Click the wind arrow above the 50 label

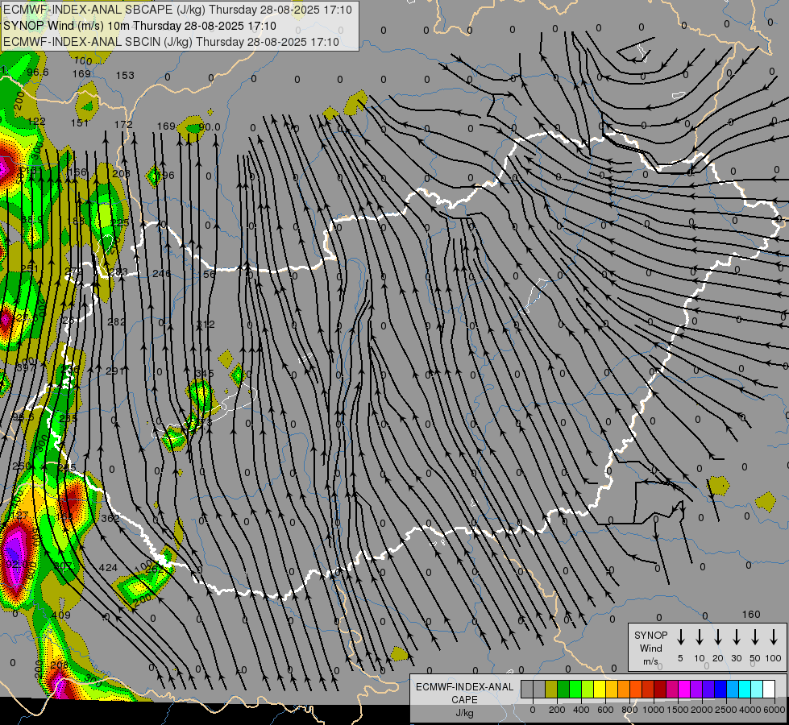(x=755, y=637)
